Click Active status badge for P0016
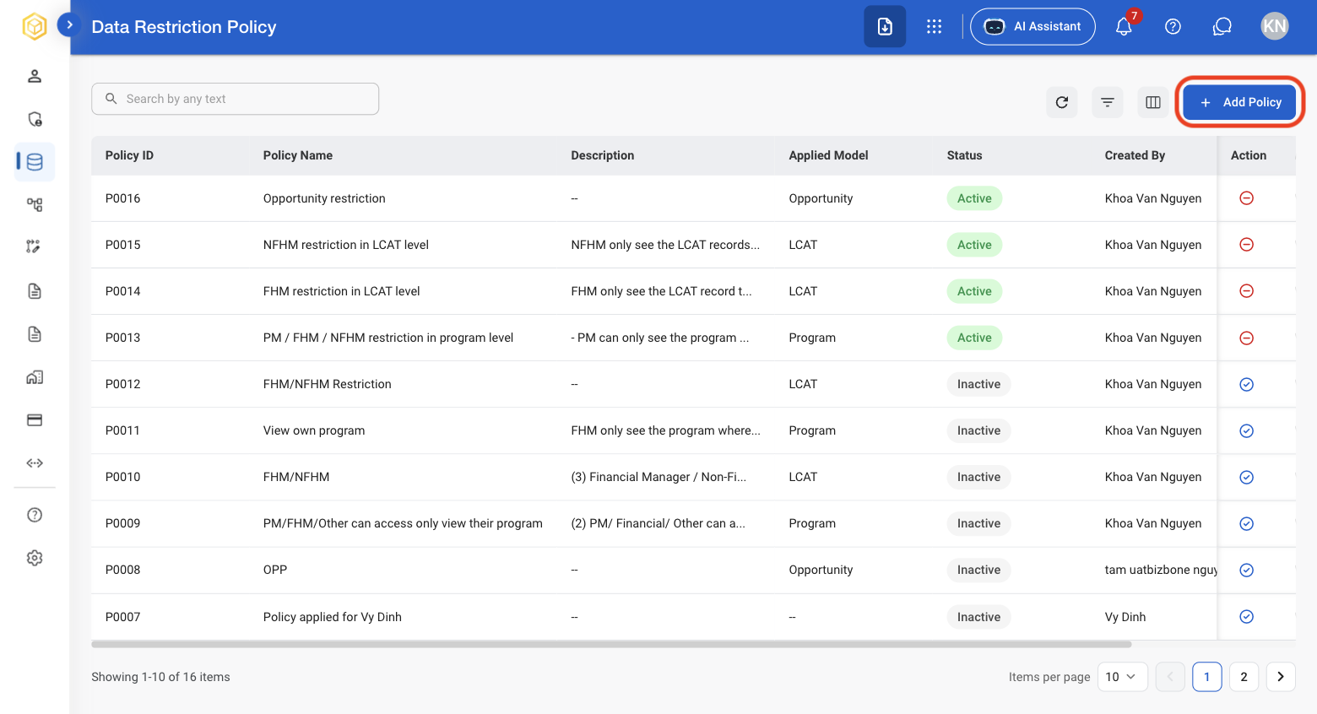1317x714 pixels. click(974, 198)
